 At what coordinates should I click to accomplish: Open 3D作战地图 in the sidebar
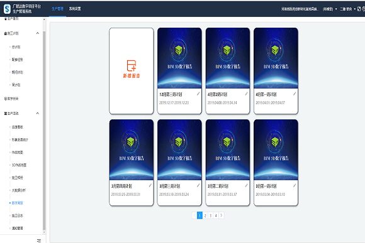click(x=19, y=165)
